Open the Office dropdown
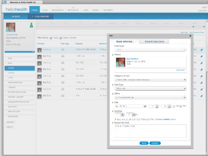This screenshot has width=208, height=156. [151, 97]
